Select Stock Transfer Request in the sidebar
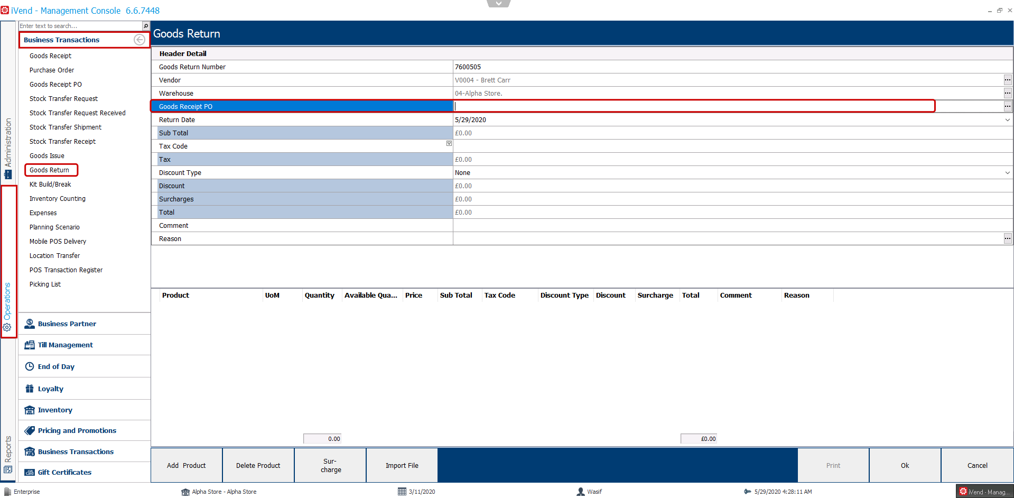The width and height of the screenshot is (1014, 498). 63,98
